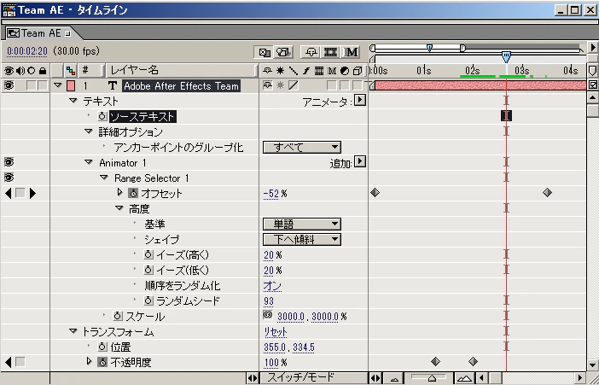Select the second オフセット keyframe diamond
The width and height of the screenshot is (599, 385).
[547, 193]
